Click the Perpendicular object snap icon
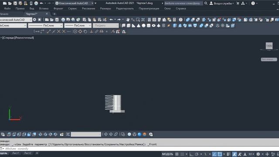 92,32
